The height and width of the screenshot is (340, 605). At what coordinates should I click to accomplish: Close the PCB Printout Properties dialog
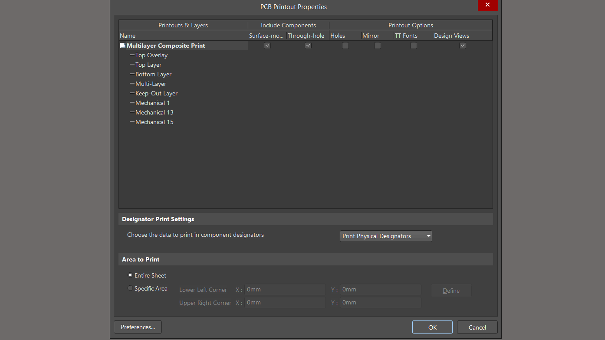487,5
